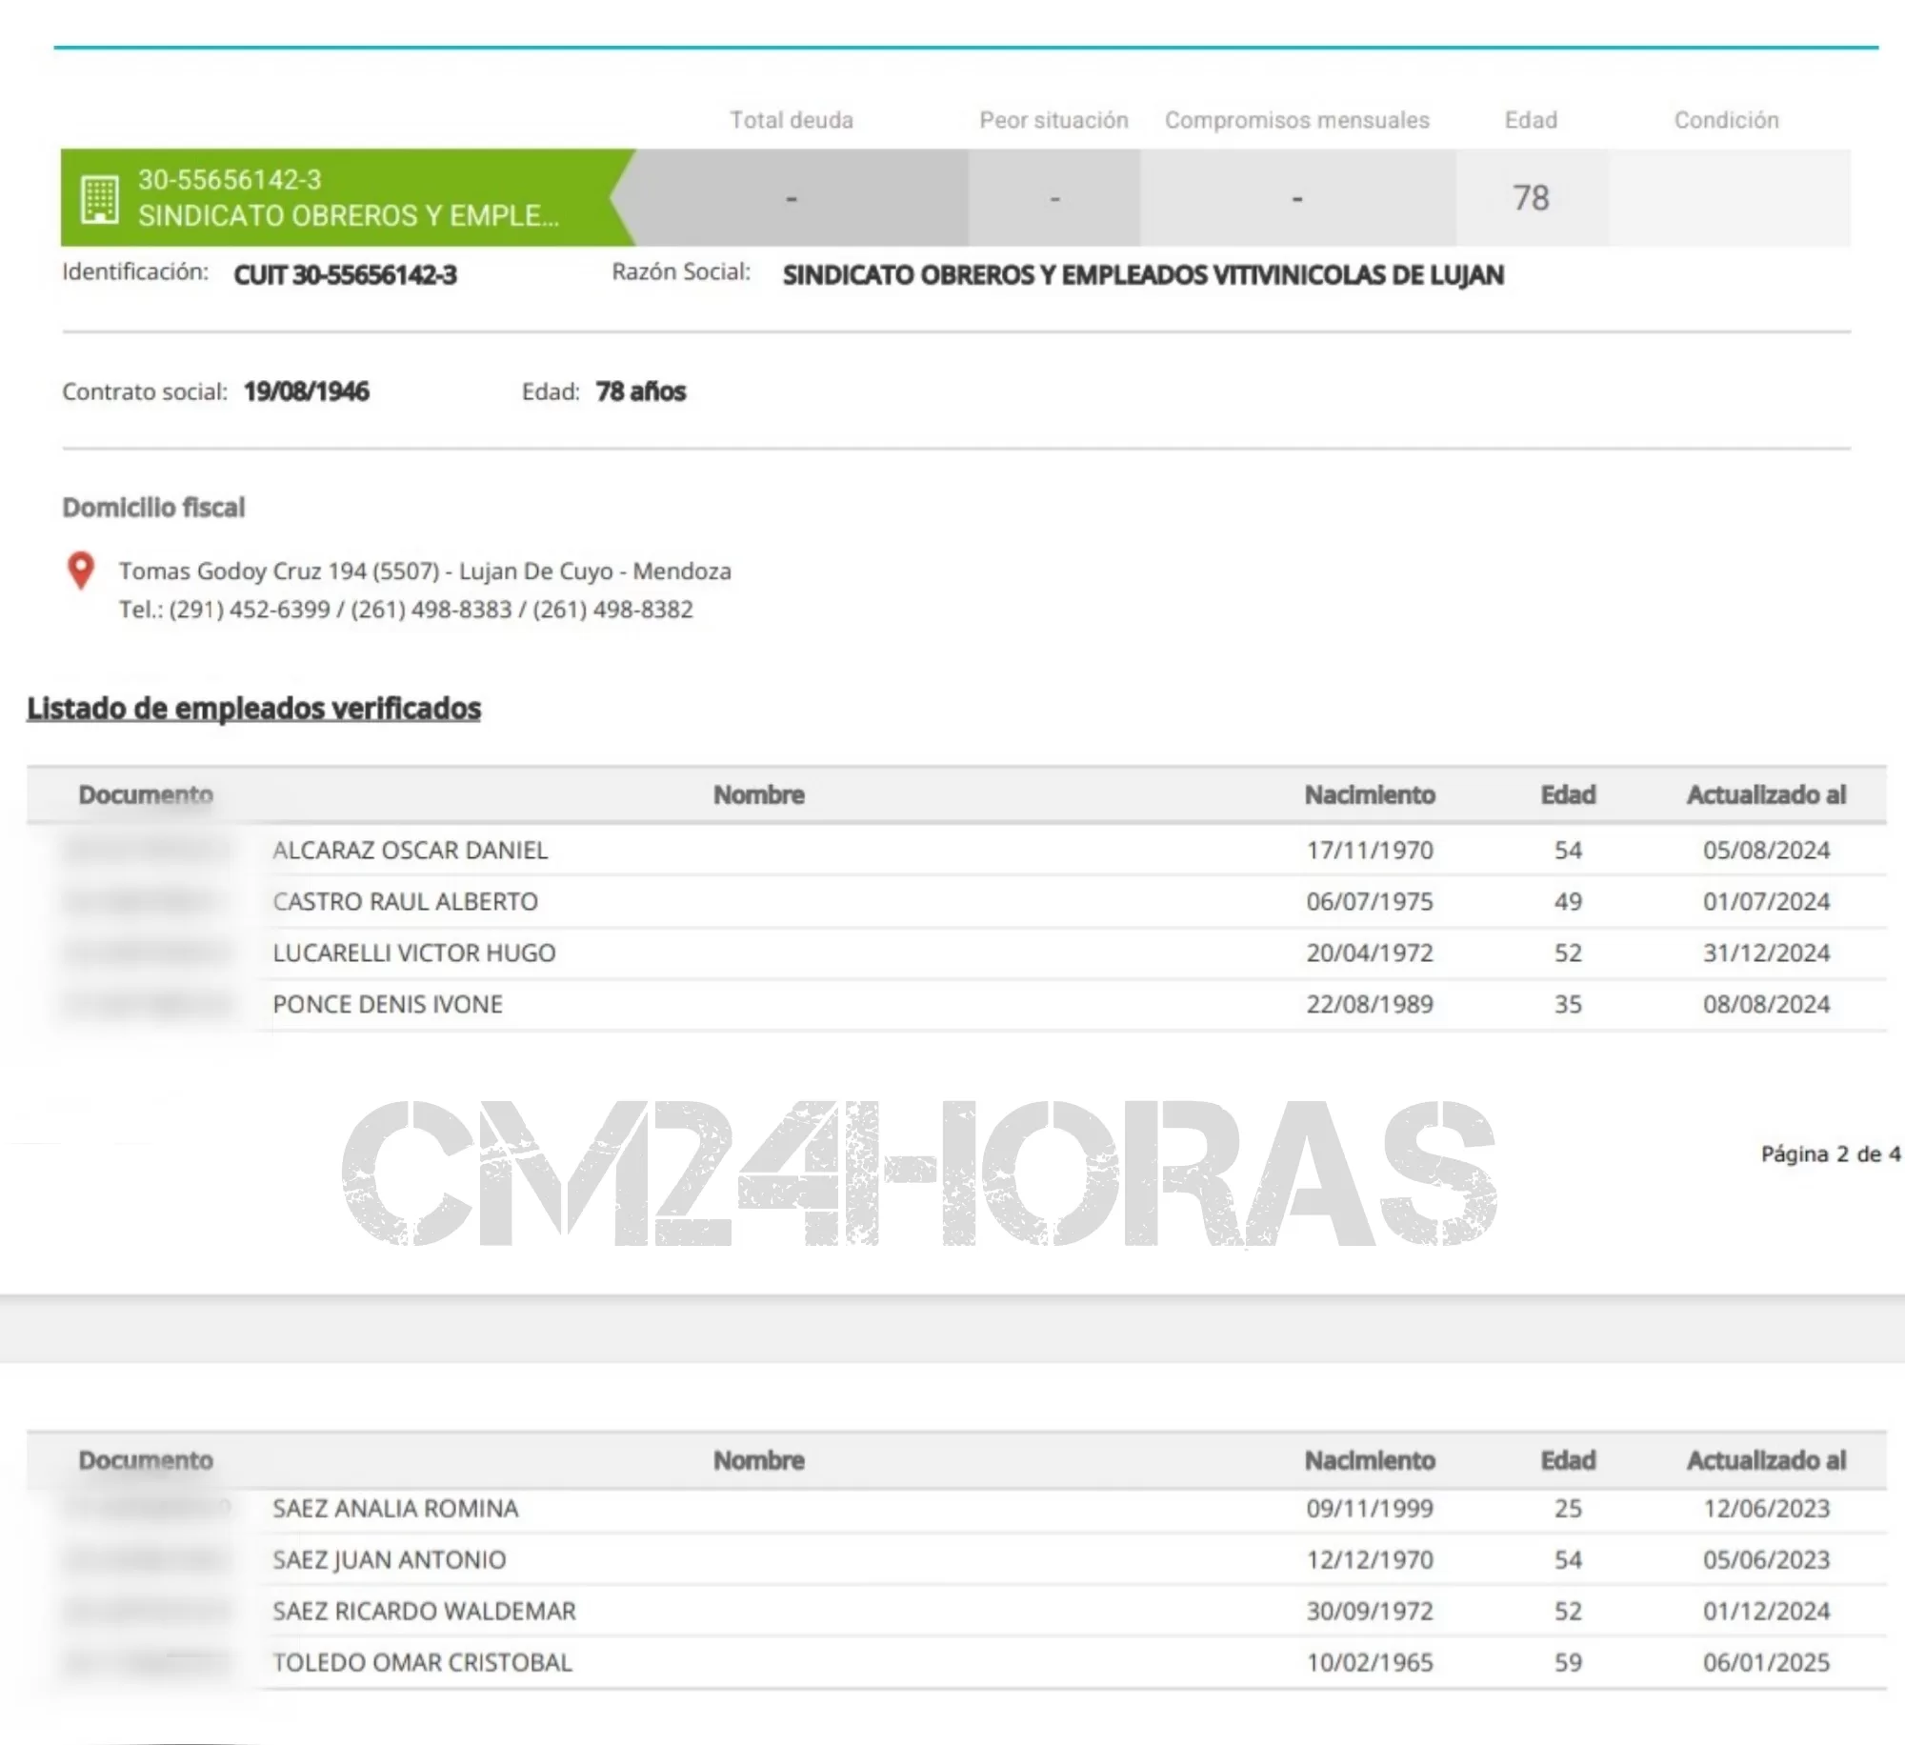Viewport: 1905px width, 1745px height.
Task: Click the Peor situación column header
Action: (x=1053, y=120)
